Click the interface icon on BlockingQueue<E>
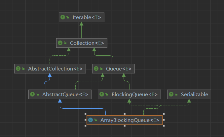 102,94
